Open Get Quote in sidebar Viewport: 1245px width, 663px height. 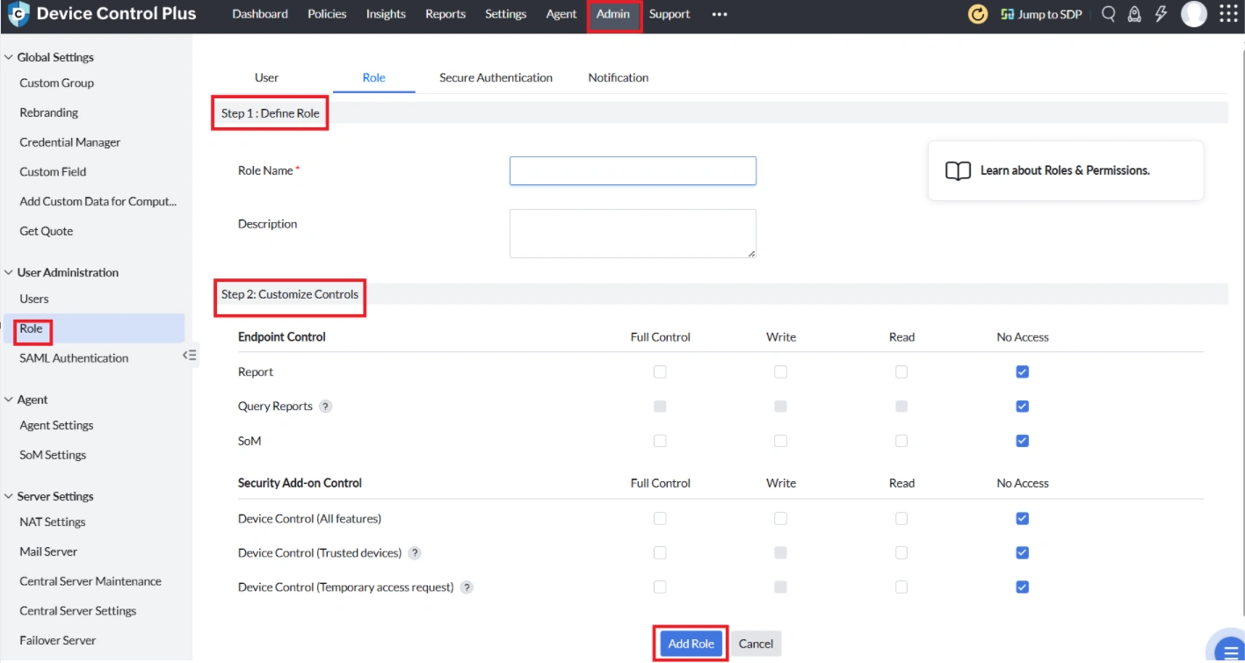click(47, 231)
